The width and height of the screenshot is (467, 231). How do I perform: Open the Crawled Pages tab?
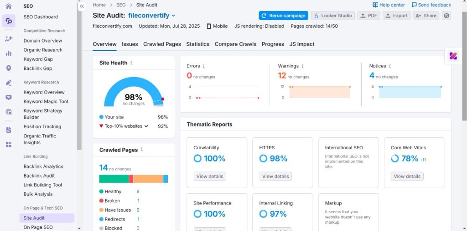[162, 44]
